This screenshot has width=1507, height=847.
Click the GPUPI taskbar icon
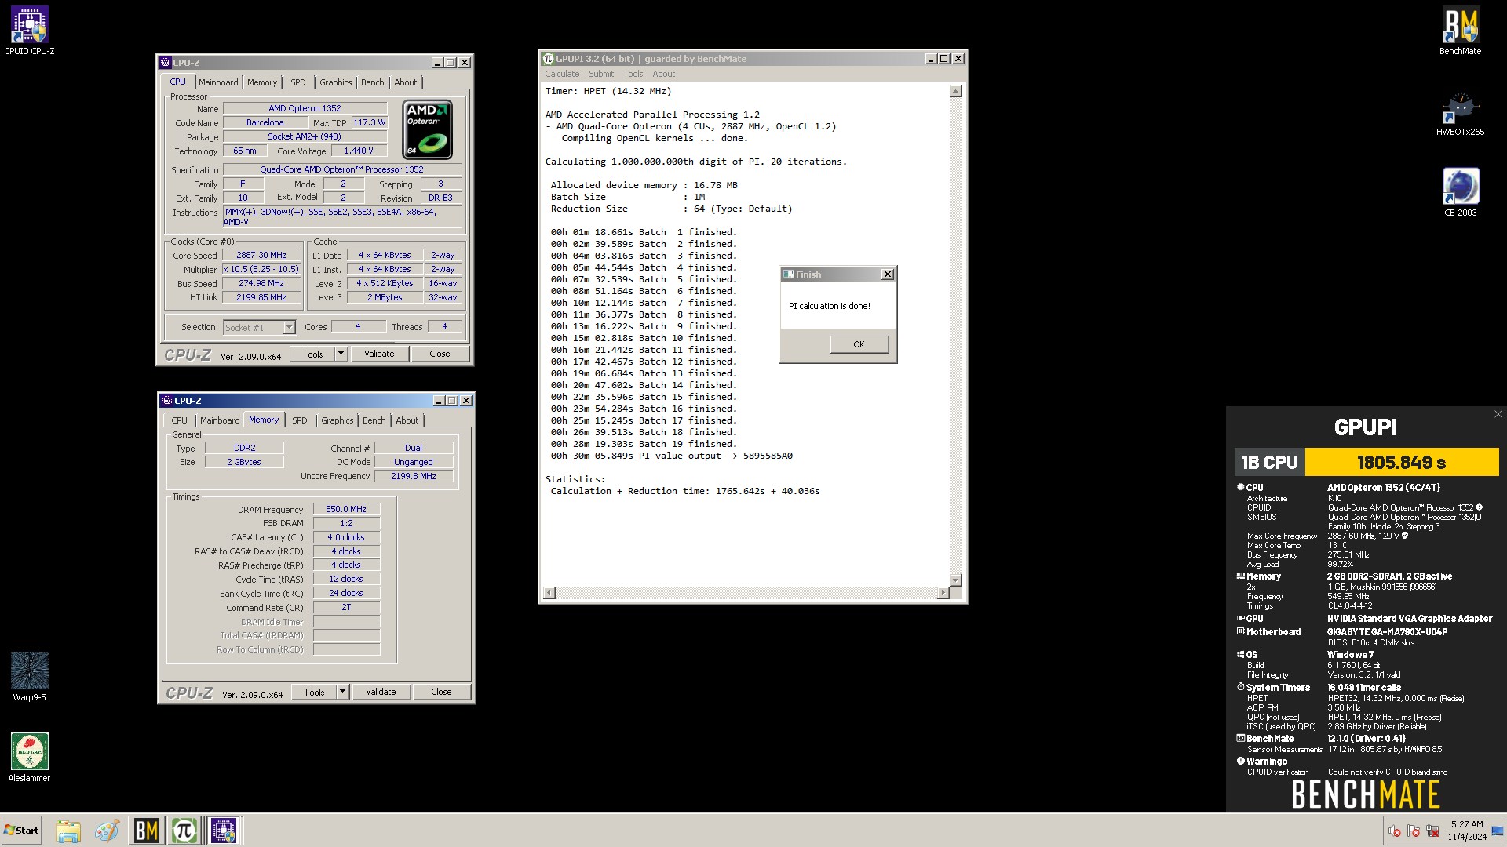184,831
